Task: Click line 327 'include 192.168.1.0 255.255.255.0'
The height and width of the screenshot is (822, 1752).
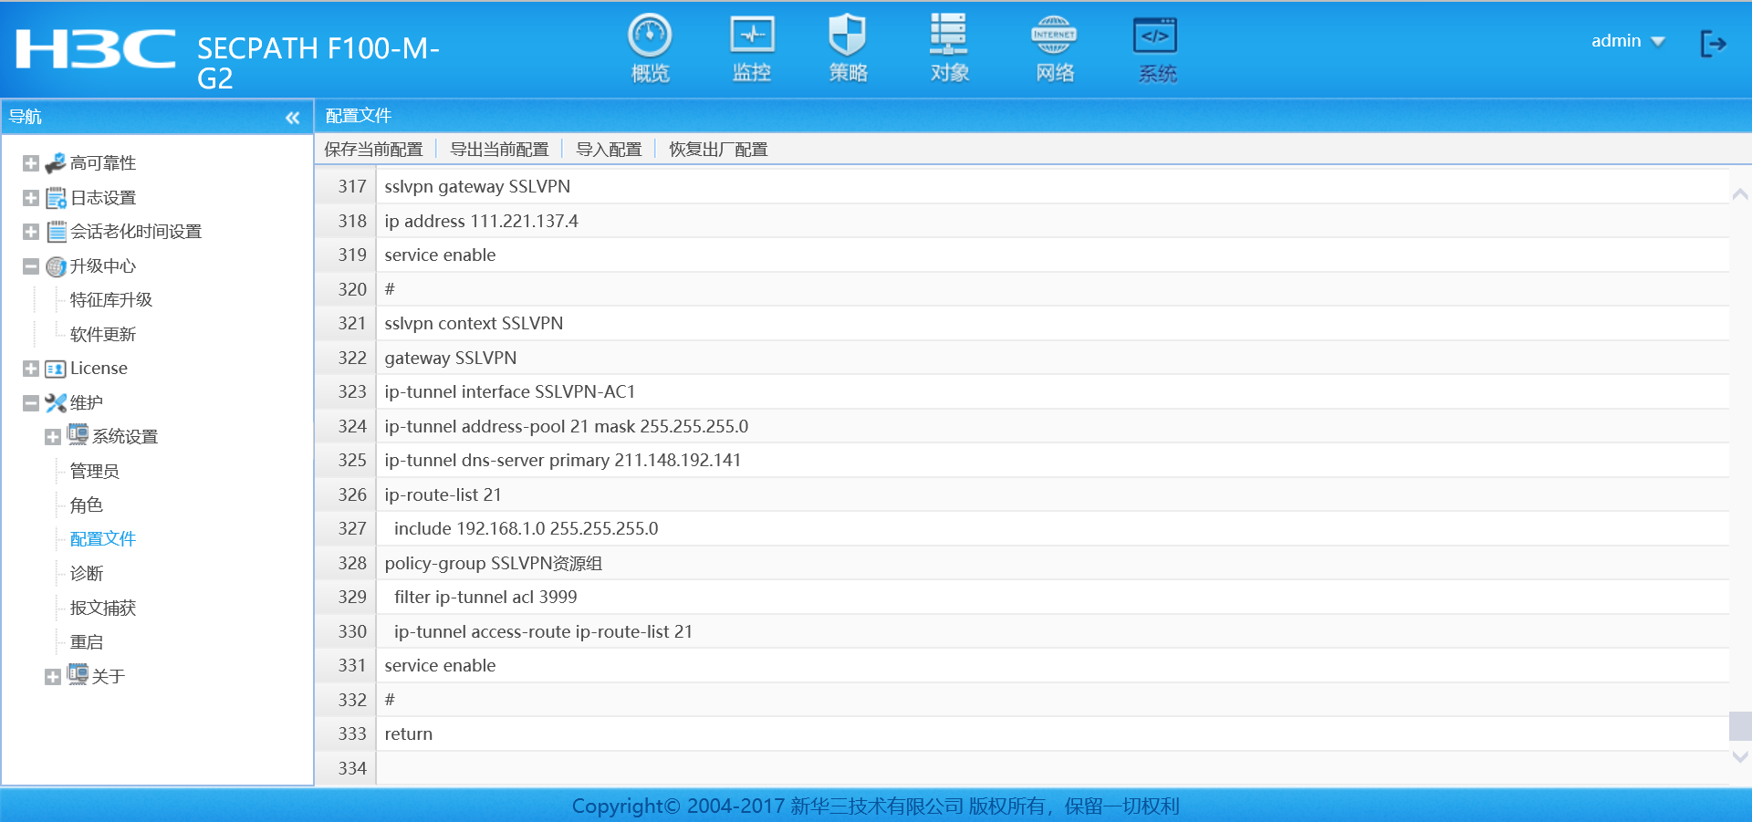Action: pyautogui.click(x=526, y=528)
